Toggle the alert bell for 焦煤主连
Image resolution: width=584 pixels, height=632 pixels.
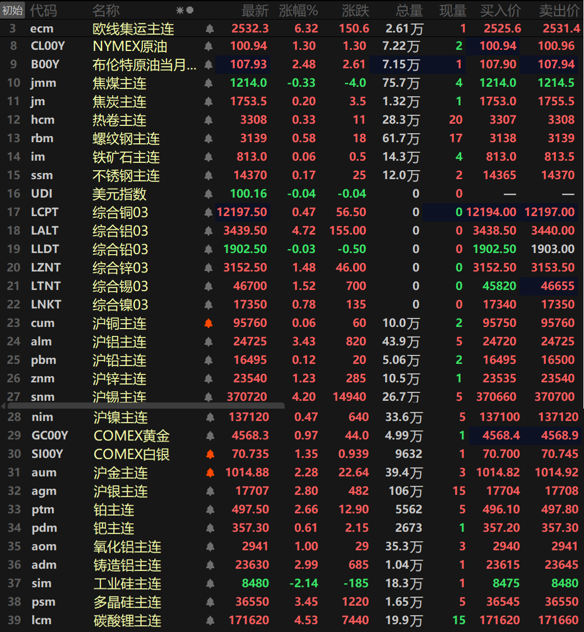coord(209,83)
